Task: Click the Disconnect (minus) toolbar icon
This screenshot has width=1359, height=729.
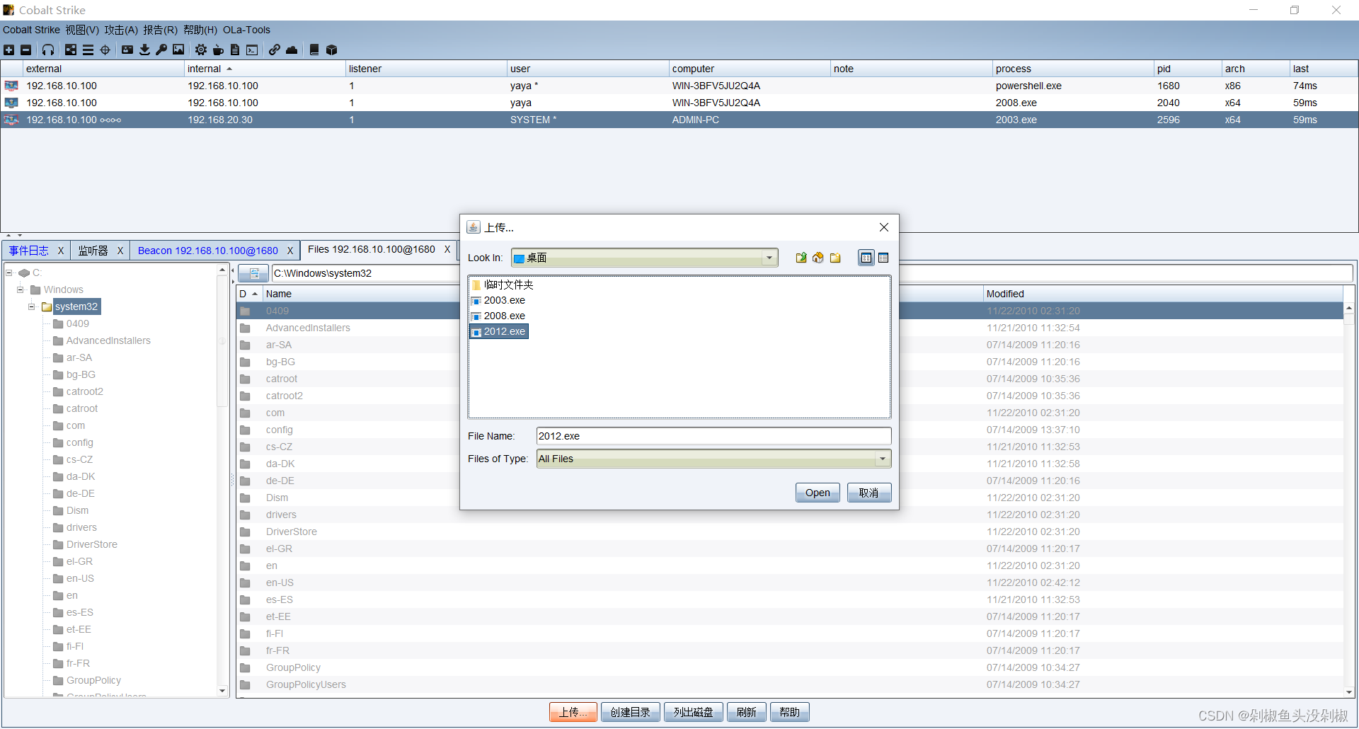Action: (x=25, y=50)
